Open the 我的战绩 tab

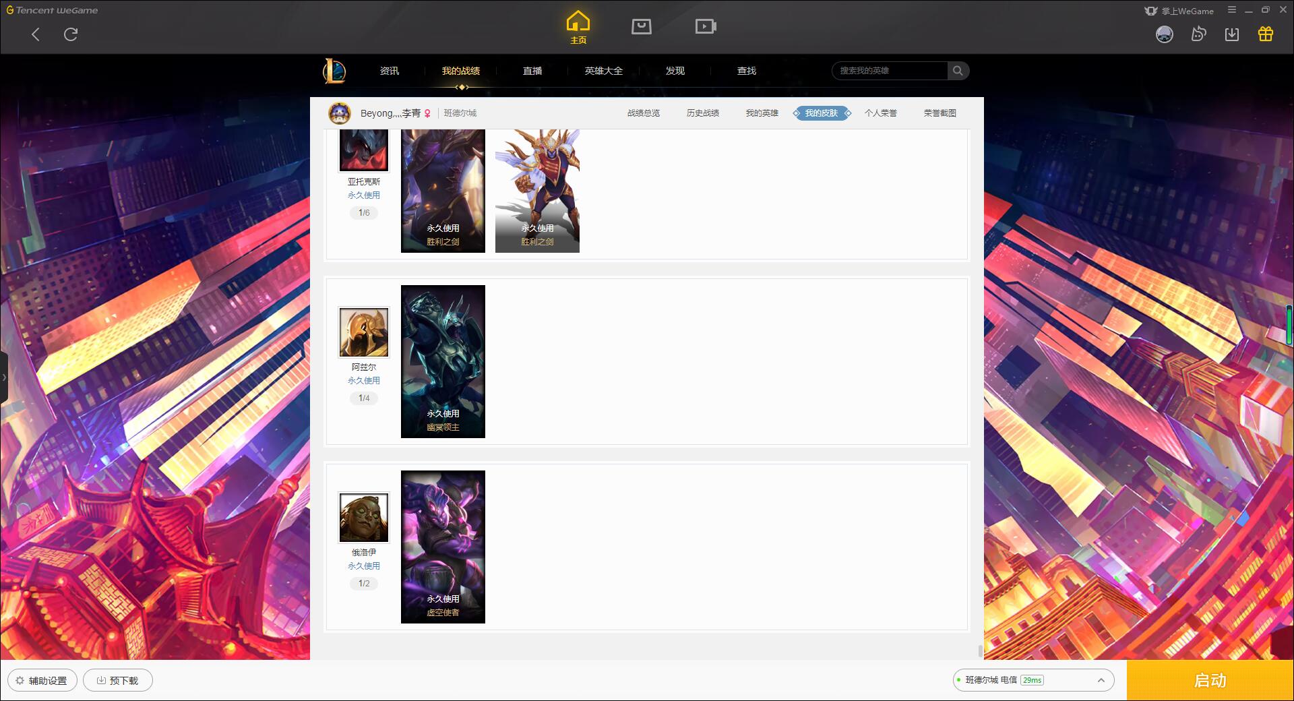point(461,71)
